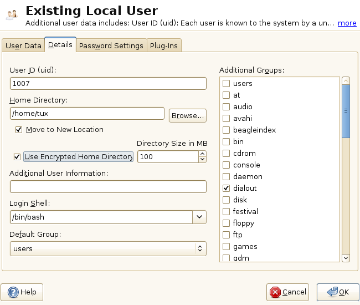This screenshot has width=360, height=305.
Task: Click the Help question mark icon
Action: click(x=13, y=292)
